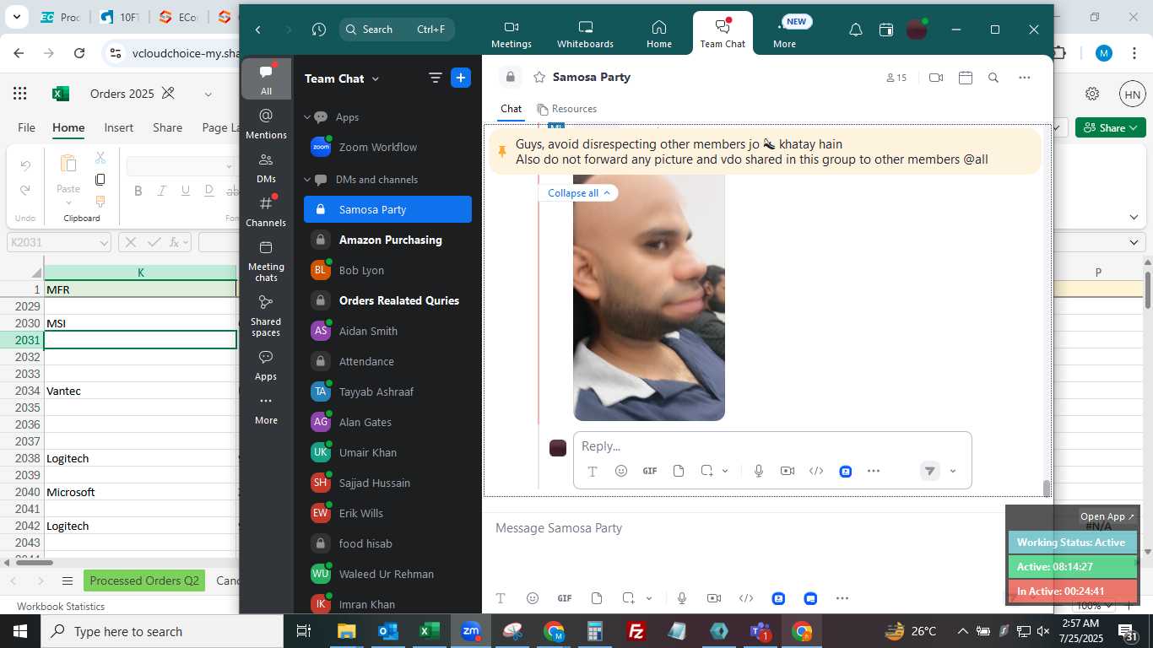Image resolution: width=1153 pixels, height=648 pixels.
Task: Open emoji picker in Reply box
Action: (621, 471)
